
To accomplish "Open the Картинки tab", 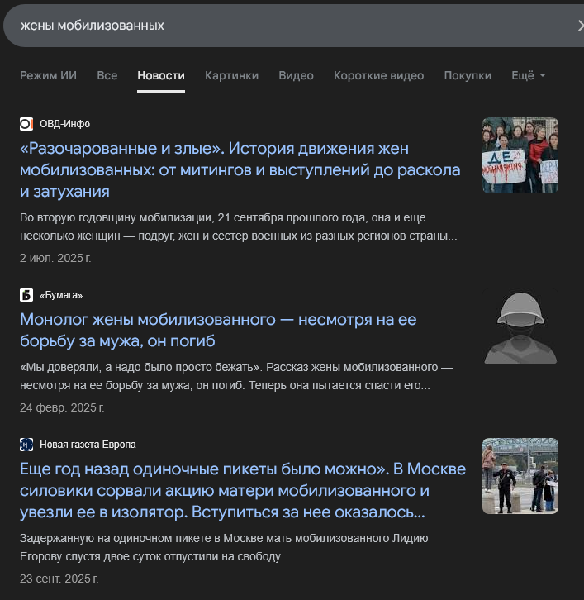I will click(x=231, y=75).
